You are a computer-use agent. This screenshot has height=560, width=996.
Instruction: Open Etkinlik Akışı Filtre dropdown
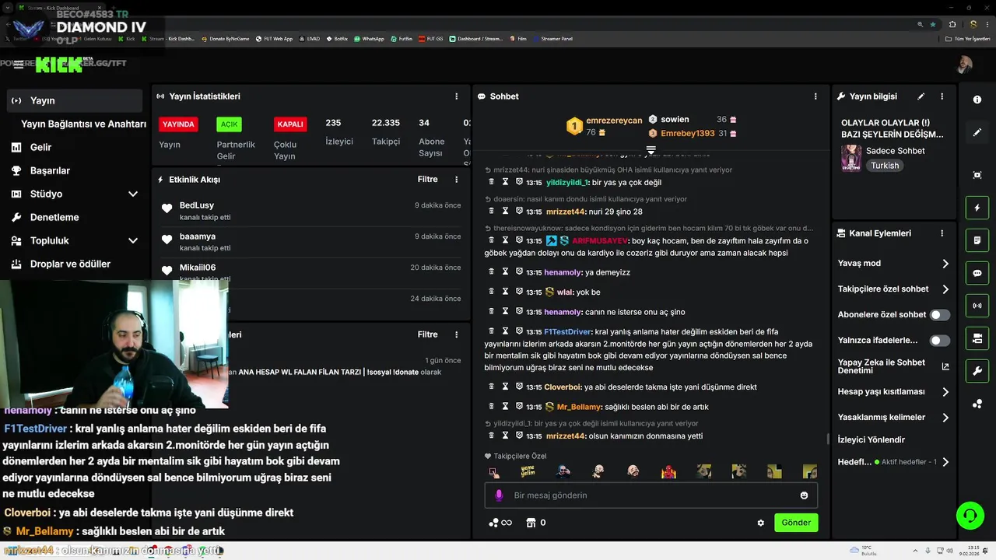[427, 179]
